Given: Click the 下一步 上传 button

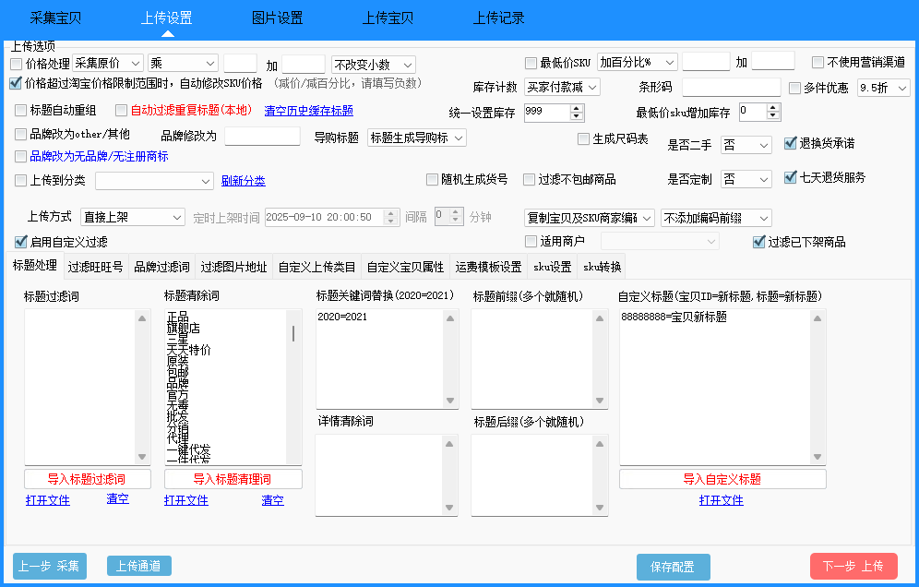Looking at the screenshot, I should pyautogui.click(x=853, y=566).
